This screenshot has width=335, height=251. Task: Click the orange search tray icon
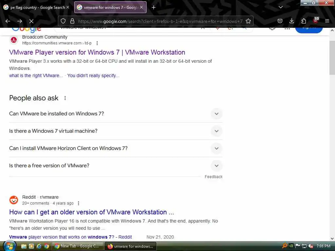coord(285,246)
